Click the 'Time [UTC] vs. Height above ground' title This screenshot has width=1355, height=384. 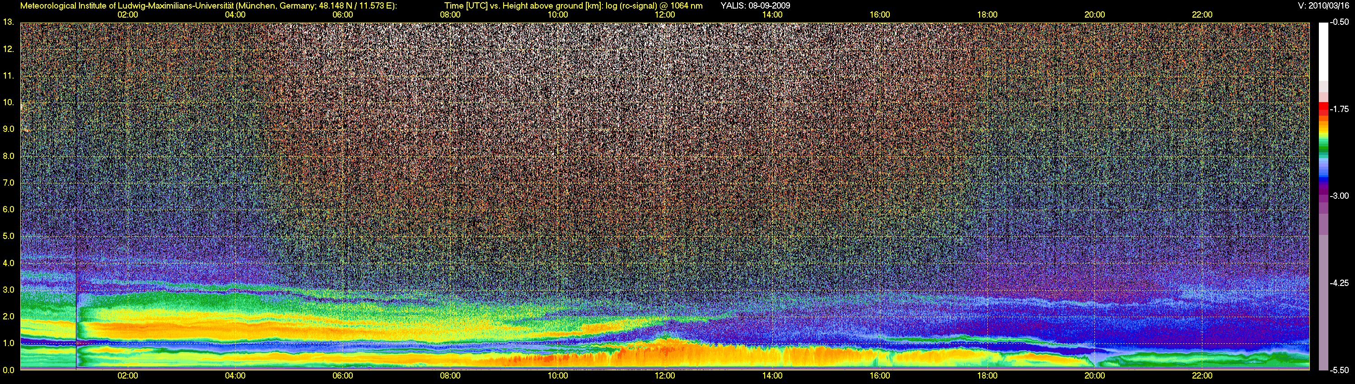pyautogui.click(x=573, y=6)
